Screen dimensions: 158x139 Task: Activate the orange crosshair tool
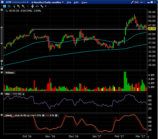28,6
